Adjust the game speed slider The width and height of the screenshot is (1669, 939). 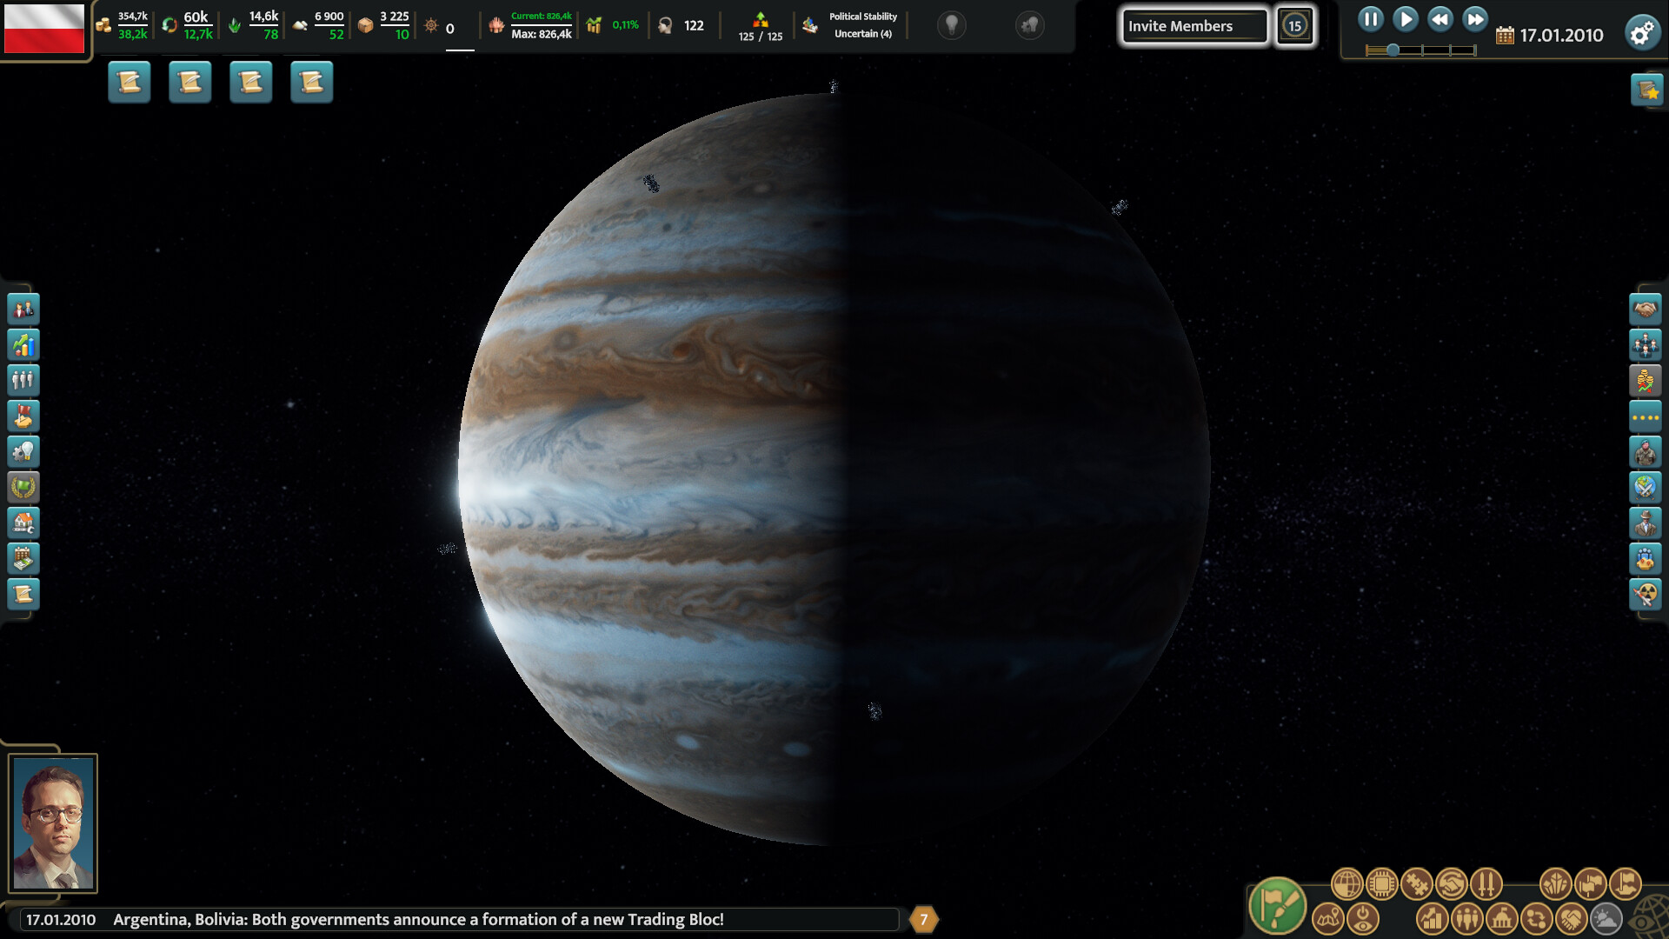coord(1392,50)
